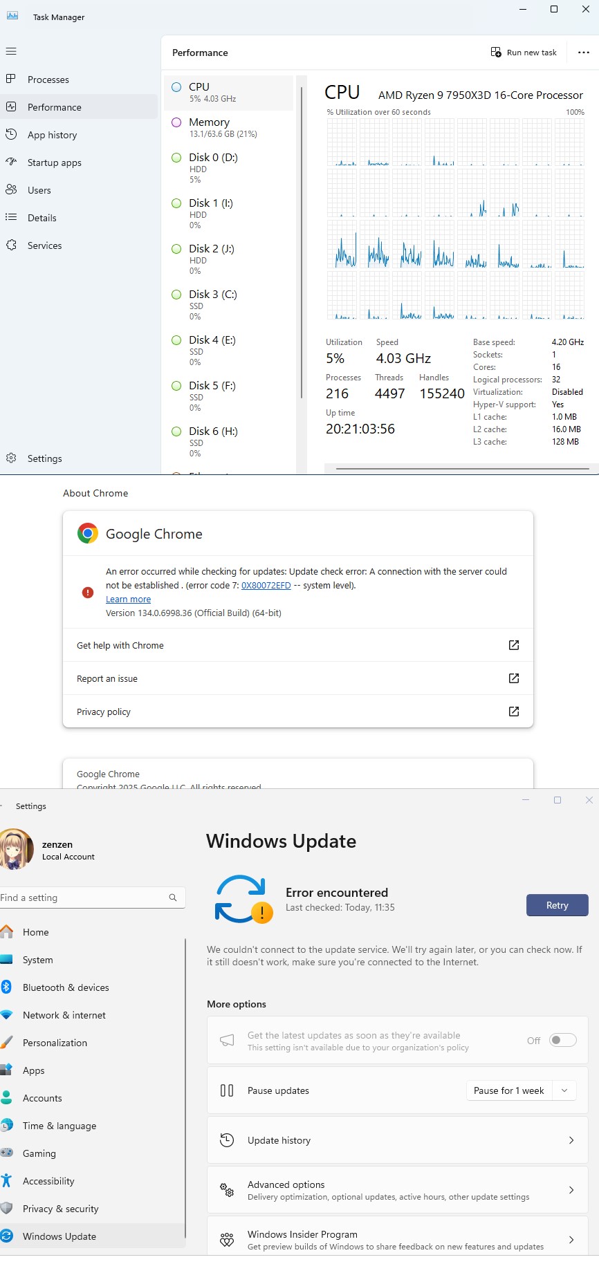Select the Memory performance entry
Viewport: 599px width, 1264px height.
tap(229, 127)
